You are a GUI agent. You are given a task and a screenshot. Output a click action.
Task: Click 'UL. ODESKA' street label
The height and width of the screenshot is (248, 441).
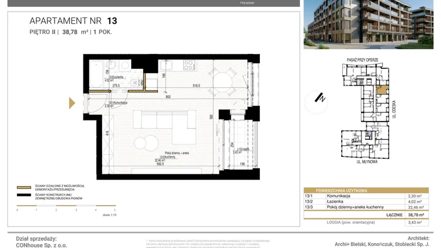[394, 109]
